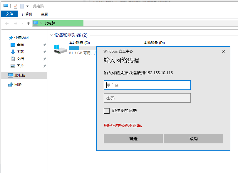Check the 记住我的凭据 checkbox
238x173 pixels.
click(x=107, y=111)
